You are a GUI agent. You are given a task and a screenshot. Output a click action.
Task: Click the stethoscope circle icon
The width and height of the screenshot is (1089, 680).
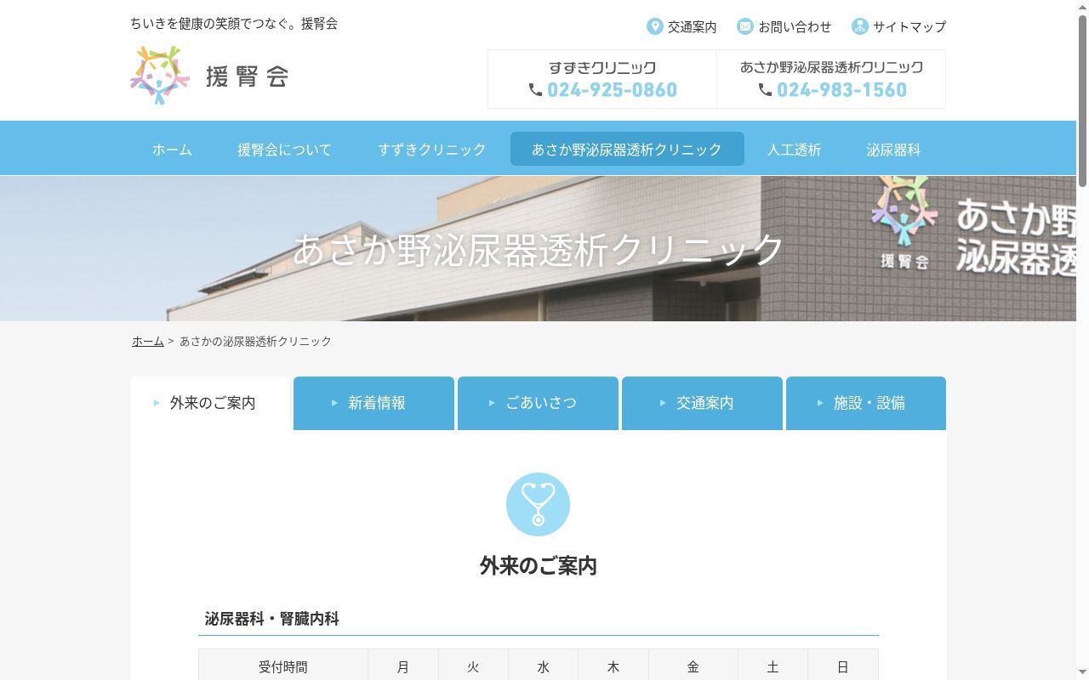pyautogui.click(x=538, y=504)
